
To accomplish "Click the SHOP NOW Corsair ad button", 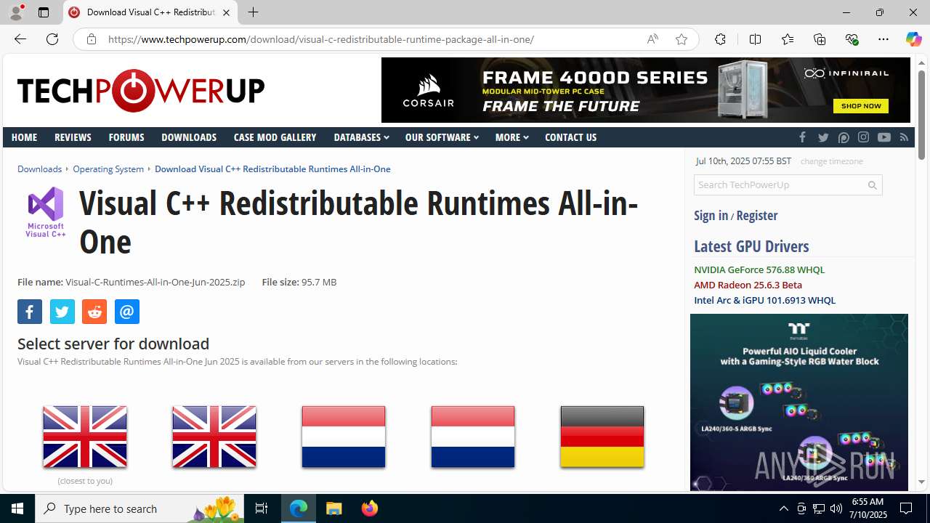I will coord(861,106).
